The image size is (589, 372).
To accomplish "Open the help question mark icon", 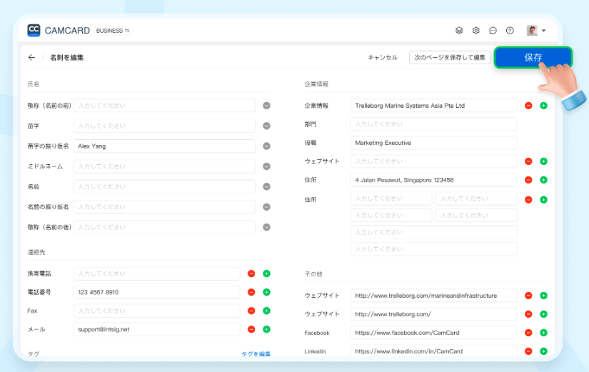I will [510, 31].
